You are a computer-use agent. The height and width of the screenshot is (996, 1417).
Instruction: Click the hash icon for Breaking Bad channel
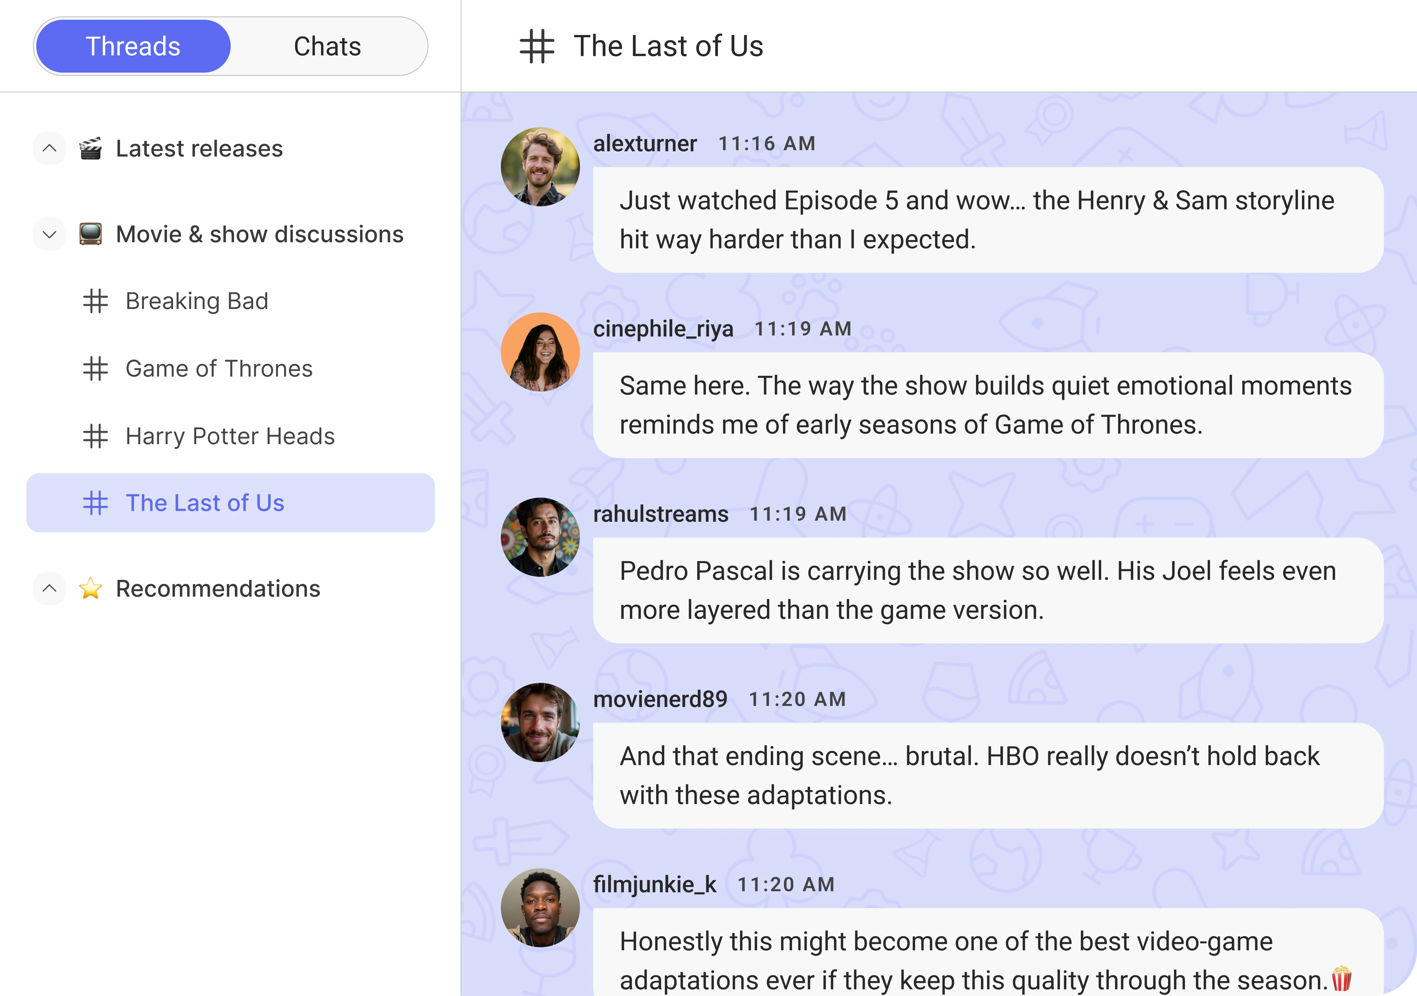pos(95,301)
